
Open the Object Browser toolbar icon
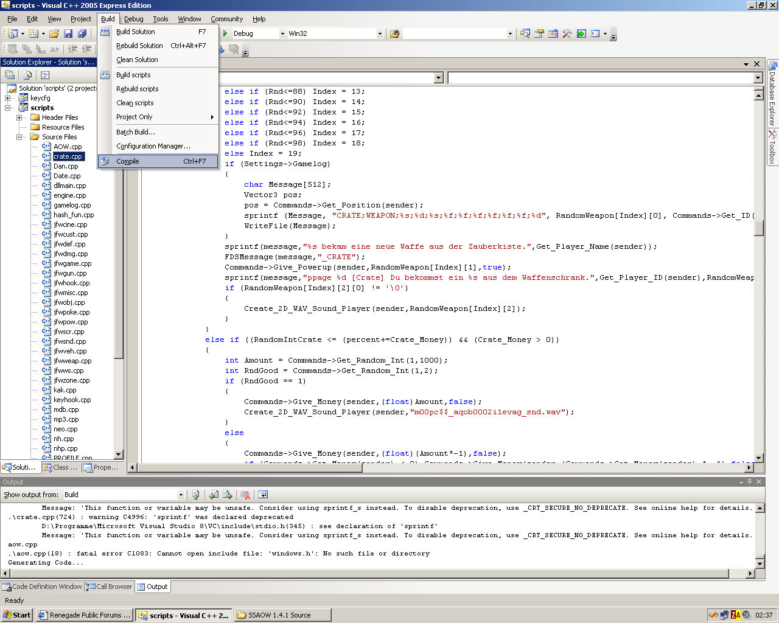(553, 33)
